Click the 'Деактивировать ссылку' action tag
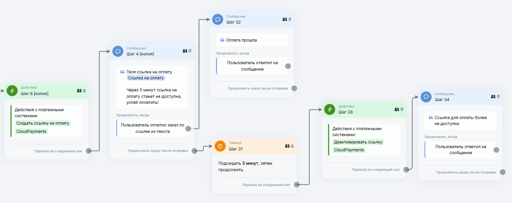Viewport: 512px width, 203px height. (x=359, y=142)
